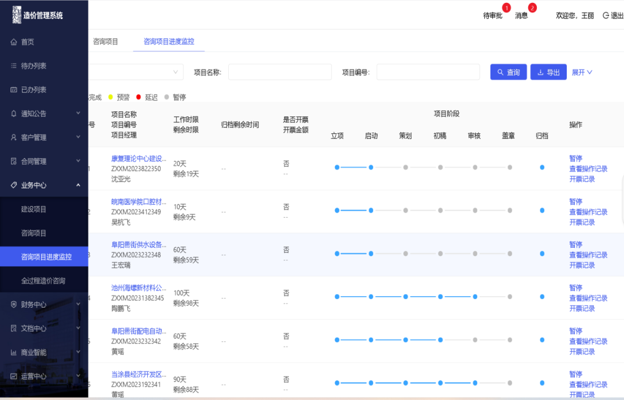
Task: Click the person icon beside 客户管理
Action: coord(14,137)
